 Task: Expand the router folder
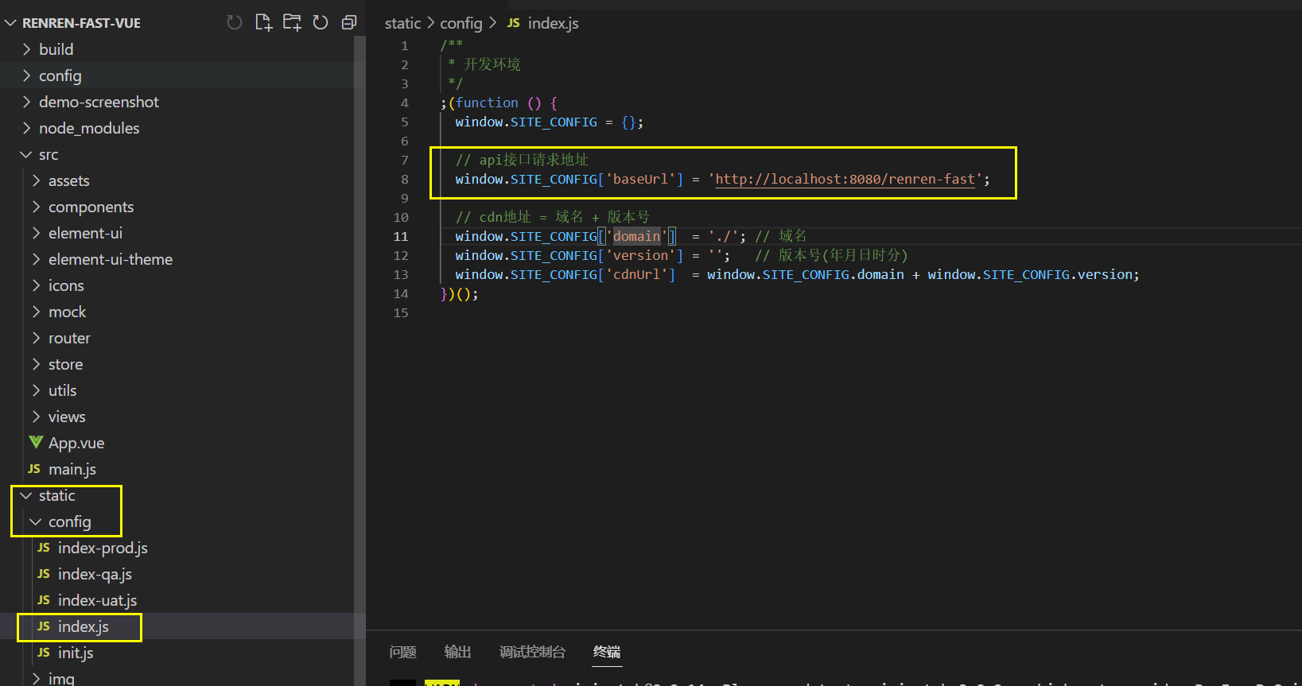(36, 338)
